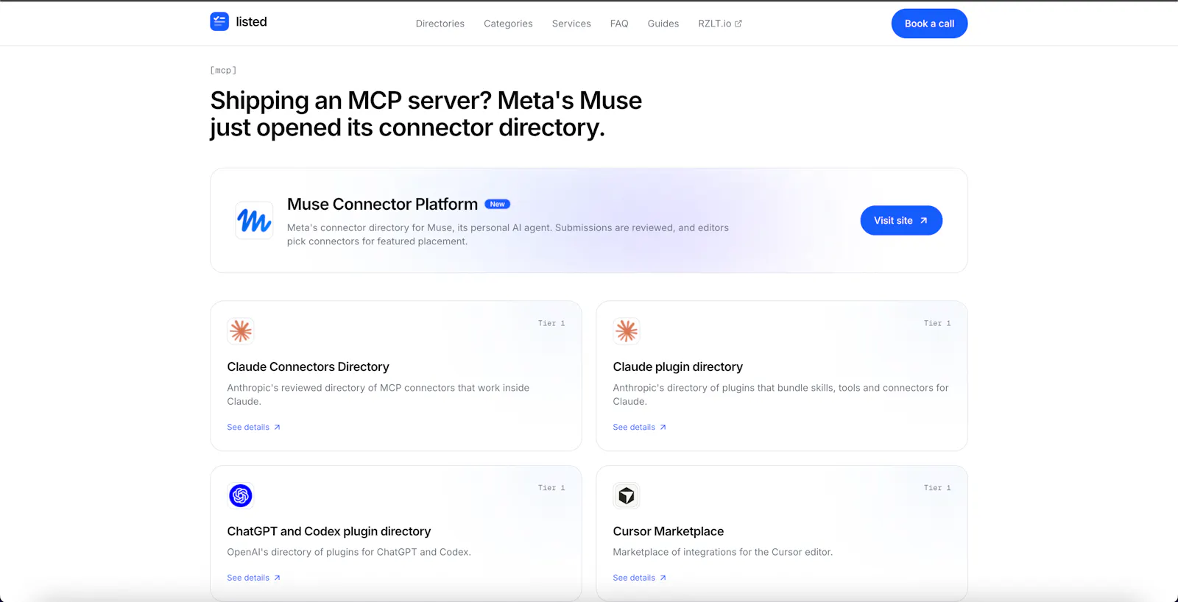The image size is (1178, 602).
Task: Click the Tier 1 label on ChatGPT Codex card
Action: [551, 488]
